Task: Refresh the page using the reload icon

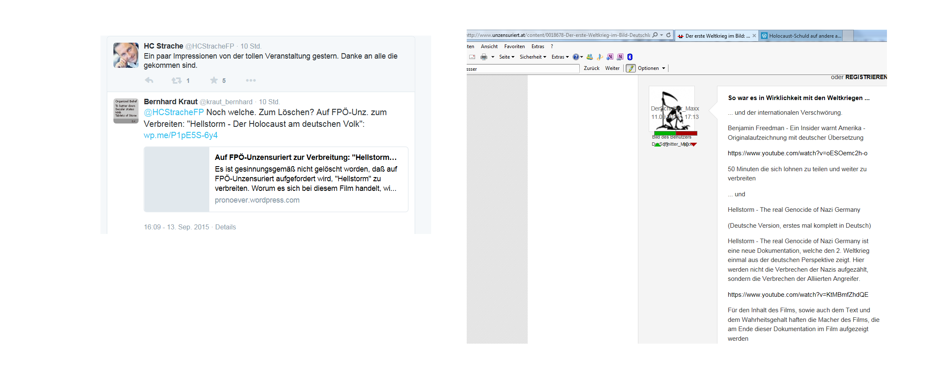Action: pos(668,35)
